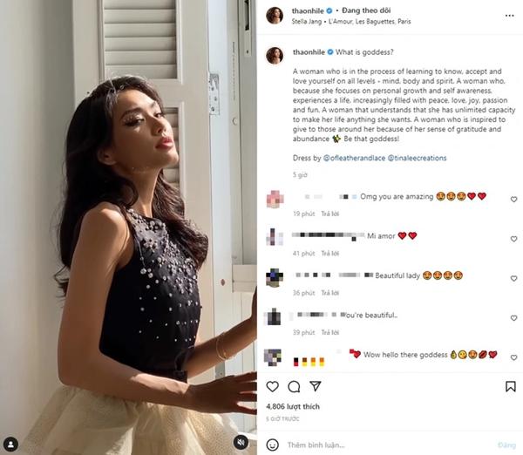Open the 'Đang theo dõi' following dropdown
523x455 pixels.
[366, 10]
